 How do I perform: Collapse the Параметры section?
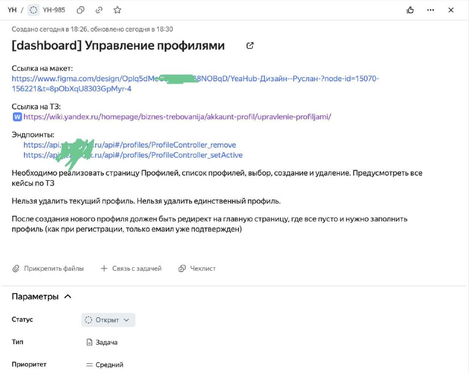point(68,297)
